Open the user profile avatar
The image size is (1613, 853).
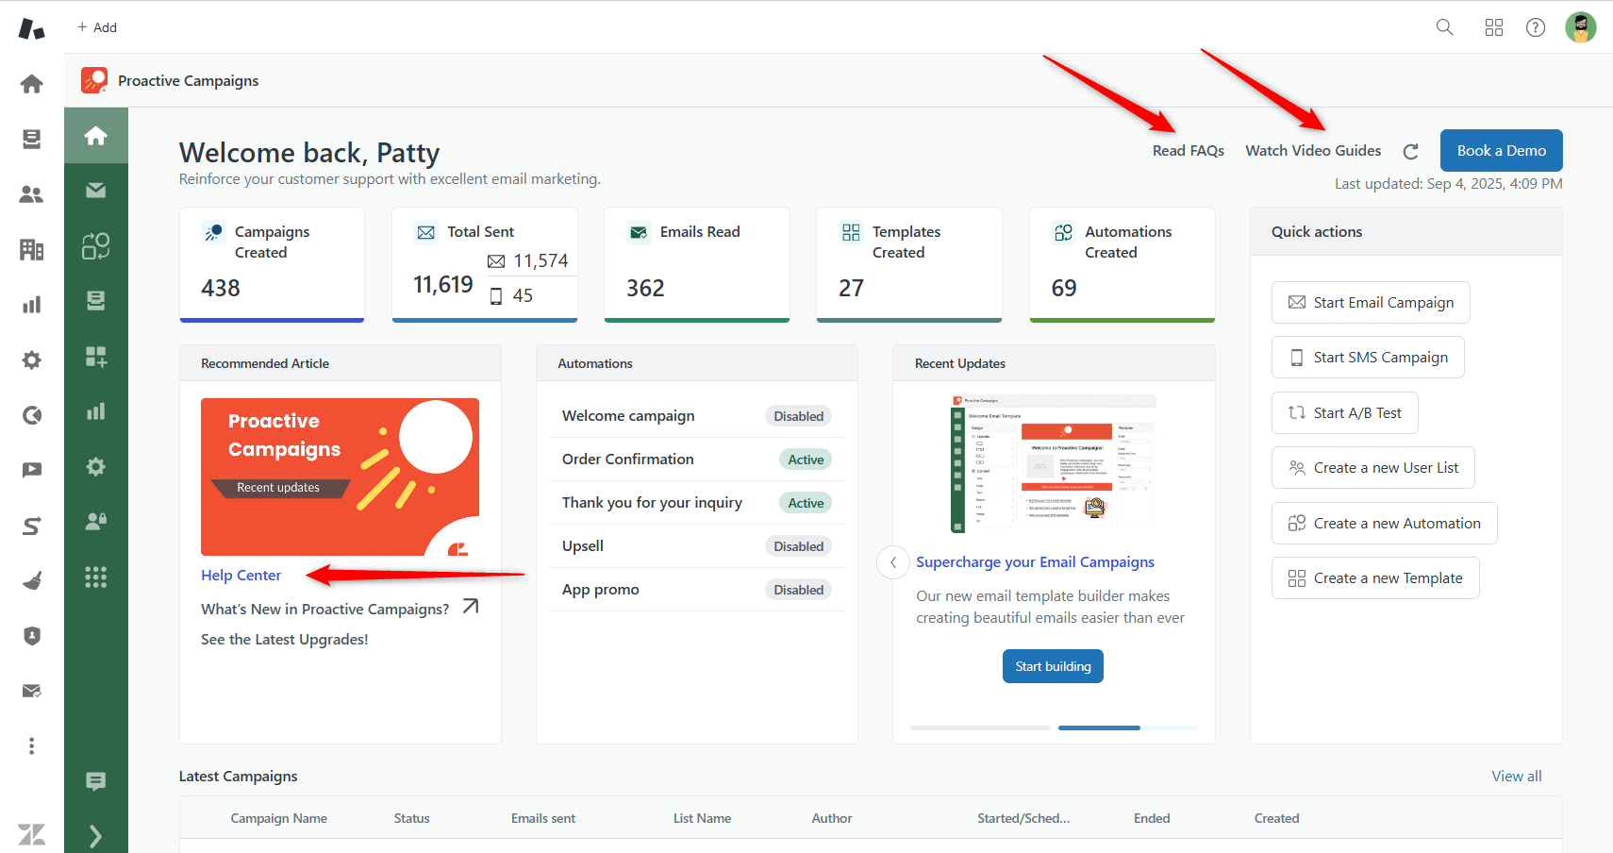1581,27
